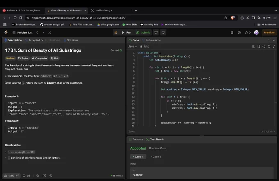Open a new browser tab
This screenshot has width=279, height=181.
click(x=136, y=11)
